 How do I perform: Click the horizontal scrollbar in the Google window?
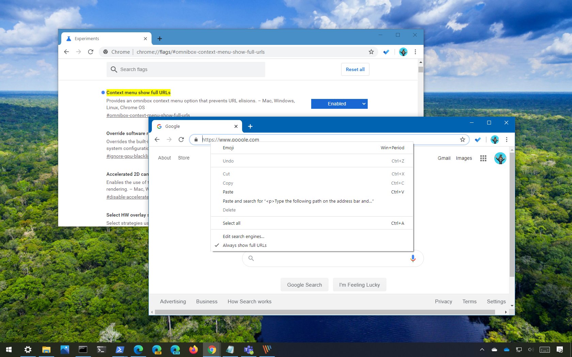pos(325,312)
